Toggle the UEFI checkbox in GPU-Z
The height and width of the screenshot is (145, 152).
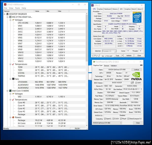coord(136,83)
